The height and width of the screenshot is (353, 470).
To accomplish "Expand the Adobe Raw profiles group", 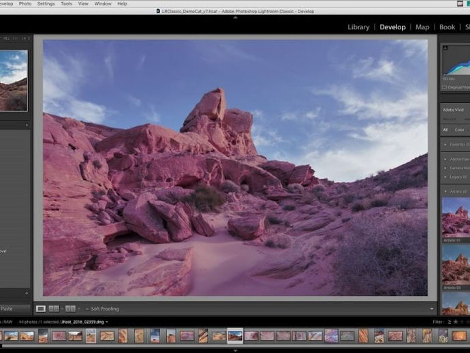I will click(445, 159).
